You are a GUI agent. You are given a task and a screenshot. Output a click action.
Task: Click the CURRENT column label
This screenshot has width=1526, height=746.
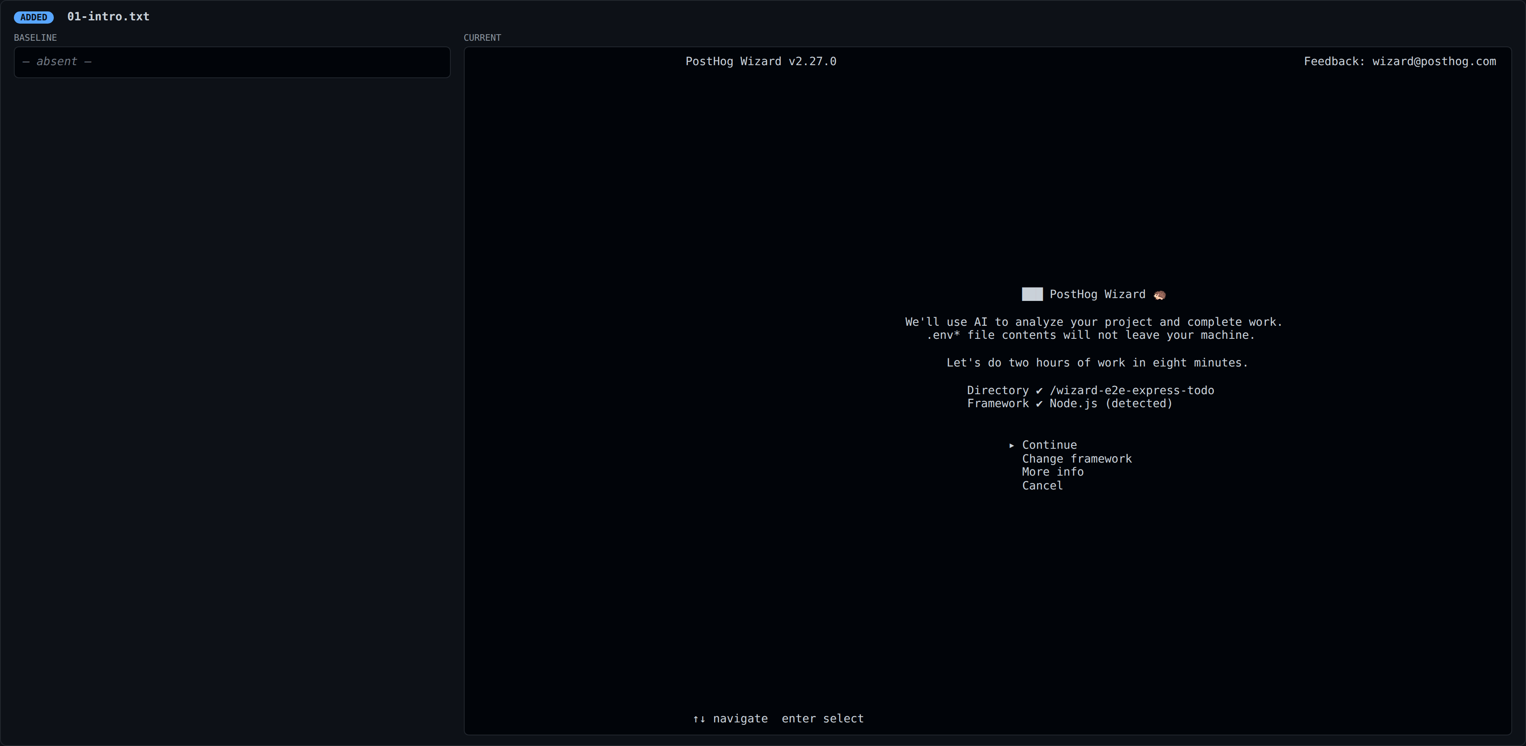click(482, 37)
